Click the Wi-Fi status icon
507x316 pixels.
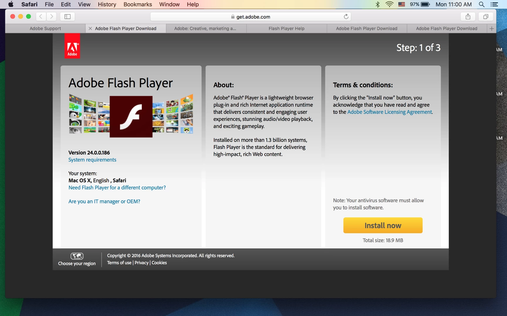pos(389,4)
